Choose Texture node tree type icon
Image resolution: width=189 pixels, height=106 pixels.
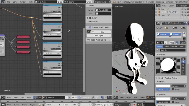pos(40,97)
